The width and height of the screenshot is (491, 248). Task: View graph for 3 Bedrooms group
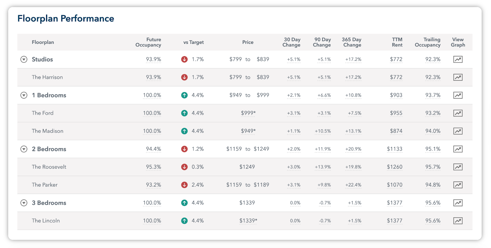[458, 203]
